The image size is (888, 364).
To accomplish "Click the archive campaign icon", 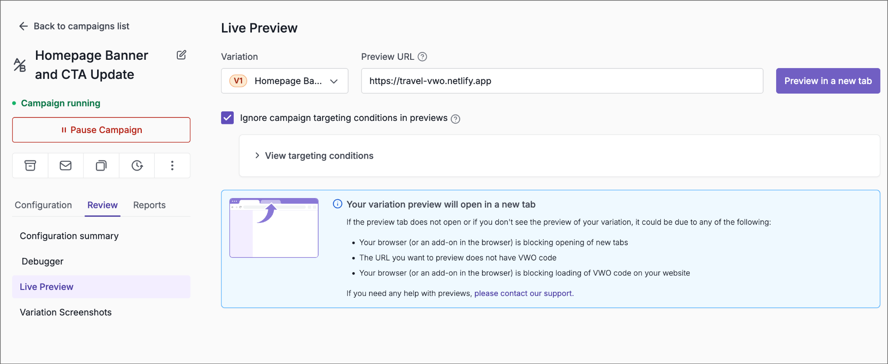I will point(30,166).
